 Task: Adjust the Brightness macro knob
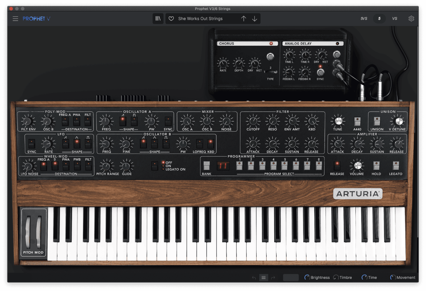(x=307, y=277)
